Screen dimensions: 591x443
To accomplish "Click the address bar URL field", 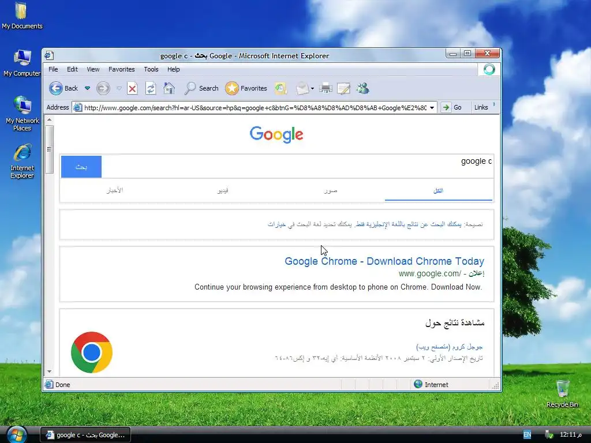I will (x=255, y=108).
